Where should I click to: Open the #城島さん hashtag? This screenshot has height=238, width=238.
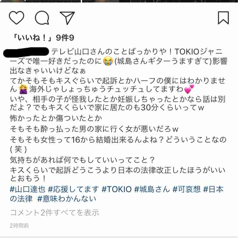[x=152, y=189]
